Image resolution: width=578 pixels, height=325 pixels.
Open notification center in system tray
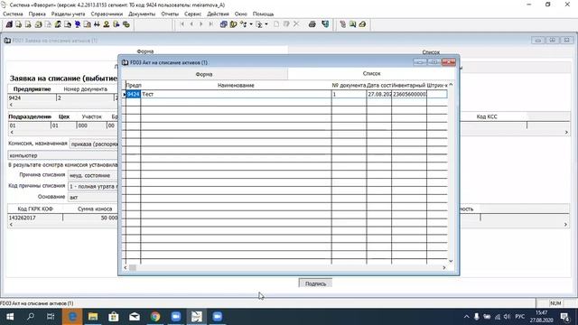tap(565, 317)
